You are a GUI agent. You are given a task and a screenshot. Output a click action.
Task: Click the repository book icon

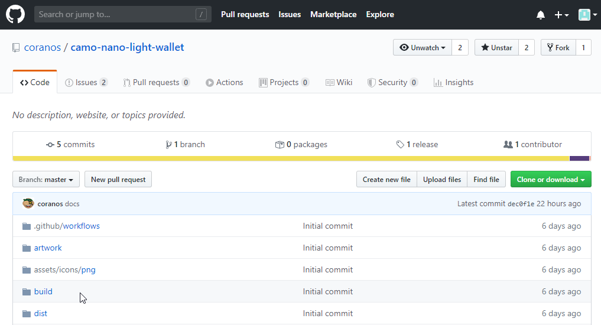point(16,47)
